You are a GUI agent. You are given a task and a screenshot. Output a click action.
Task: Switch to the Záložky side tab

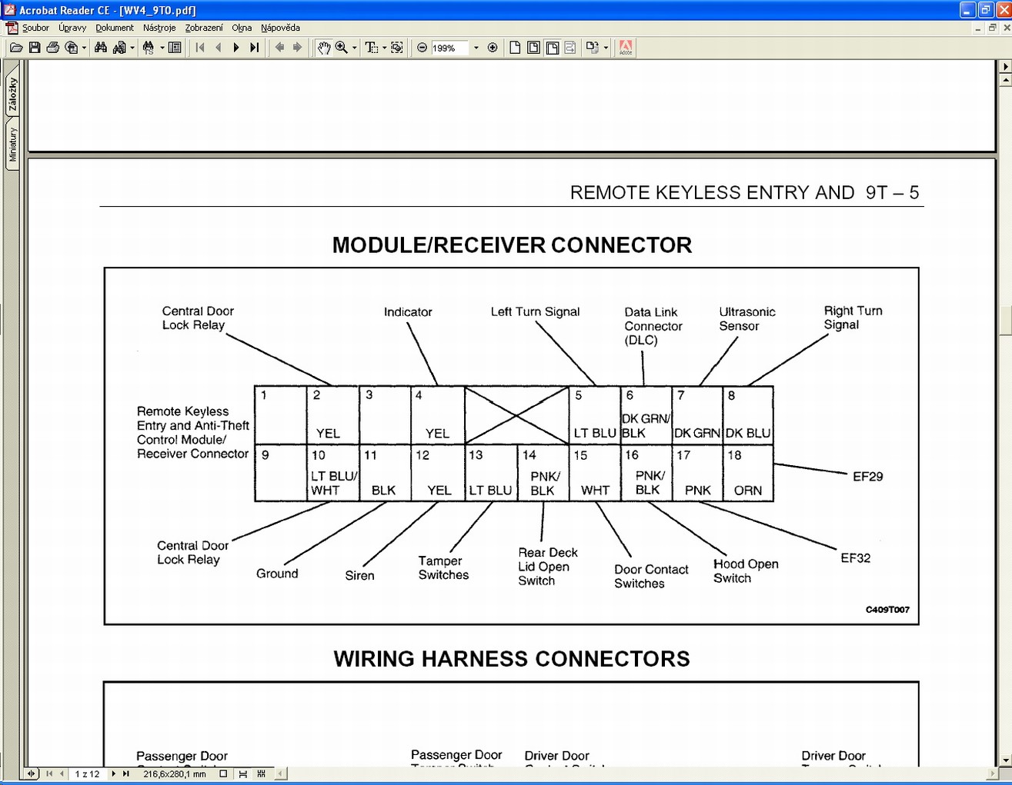coord(12,95)
